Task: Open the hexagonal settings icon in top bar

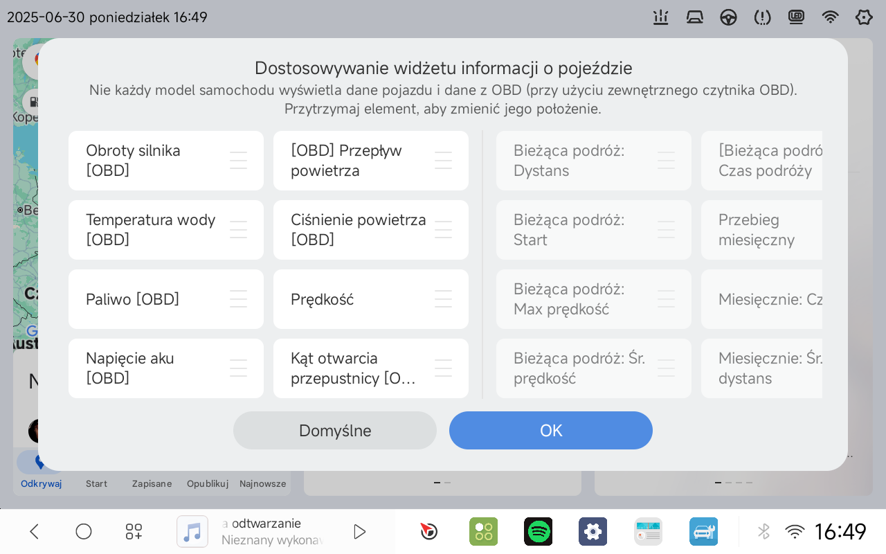Action: [x=864, y=17]
